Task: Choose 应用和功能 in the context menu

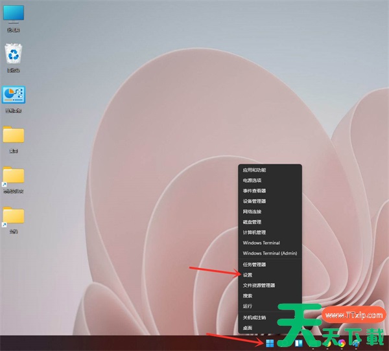Action: (270, 170)
